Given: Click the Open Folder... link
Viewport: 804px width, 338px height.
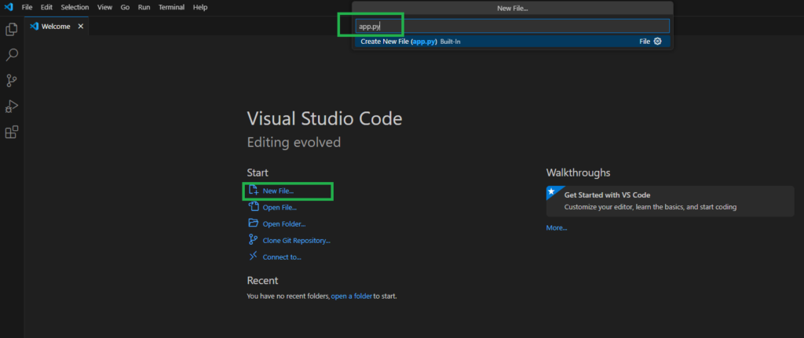Looking at the screenshot, I should click(x=283, y=224).
